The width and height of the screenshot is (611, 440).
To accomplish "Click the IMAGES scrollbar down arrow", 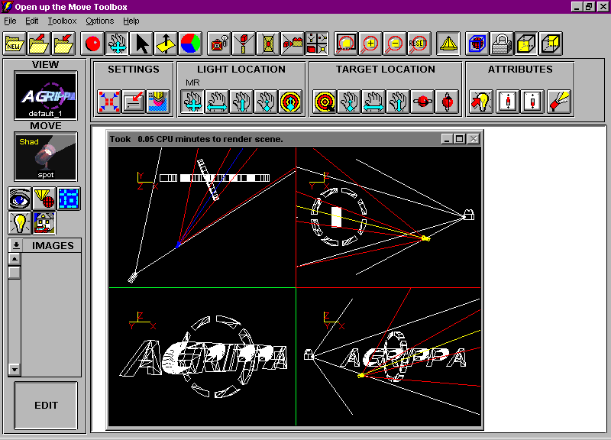I will (x=15, y=369).
